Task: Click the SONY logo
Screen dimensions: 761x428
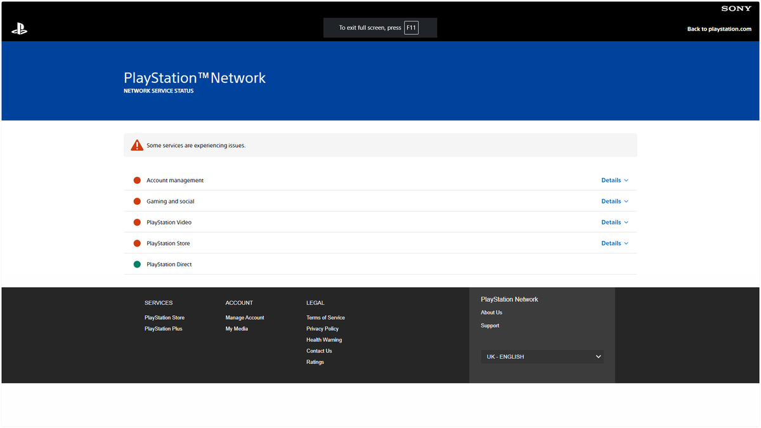Action: (x=736, y=8)
